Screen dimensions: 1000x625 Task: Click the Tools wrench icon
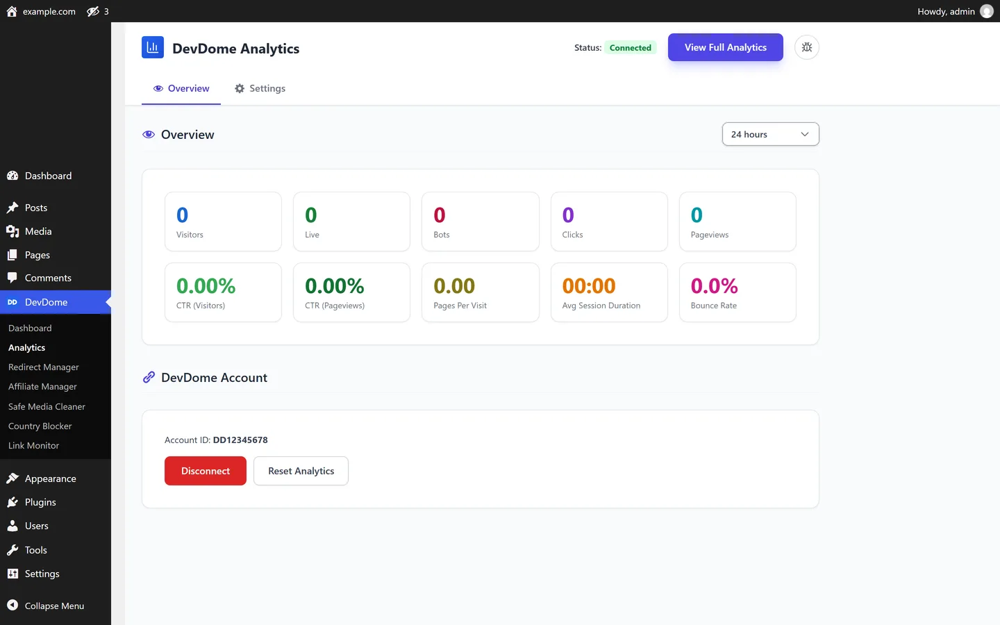click(12, 550)
